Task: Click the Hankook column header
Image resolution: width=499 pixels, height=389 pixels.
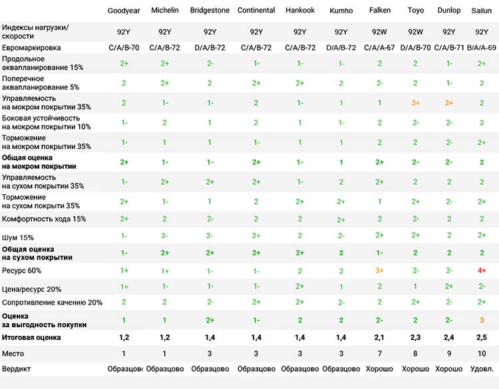Action: 300,11
